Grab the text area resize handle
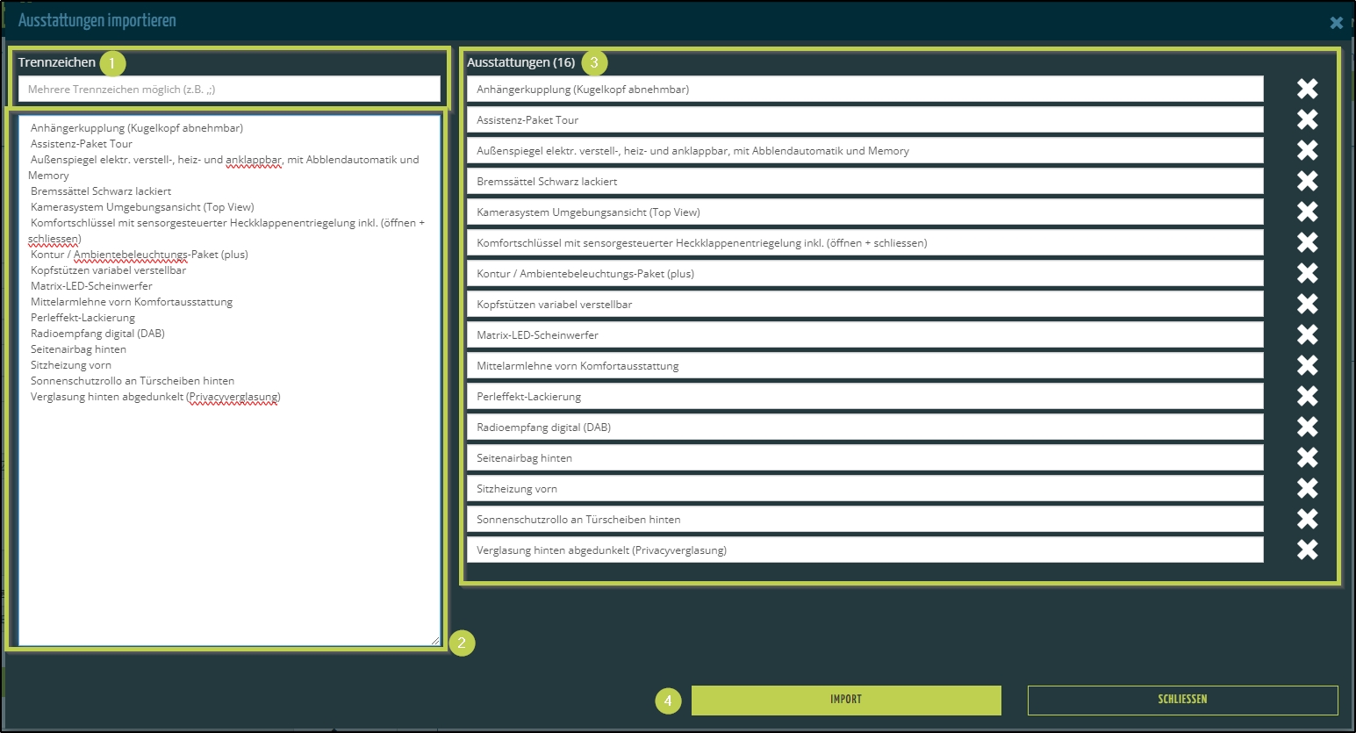Viewport: 1356px width, 733px height. pyautogui.click(x=435, y=641)
